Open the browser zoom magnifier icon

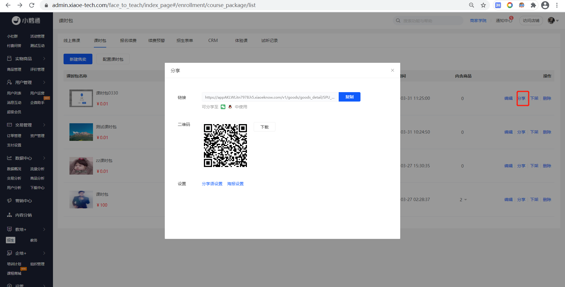(471, 5)
